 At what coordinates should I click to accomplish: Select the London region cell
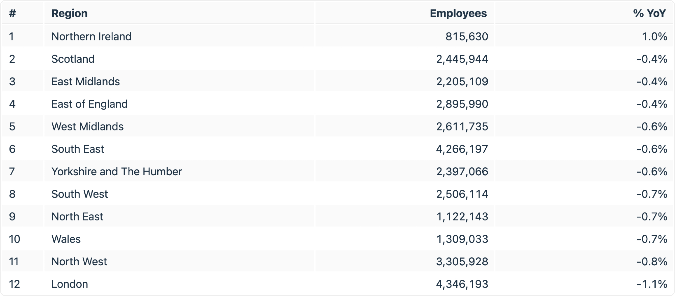[70, 284]
